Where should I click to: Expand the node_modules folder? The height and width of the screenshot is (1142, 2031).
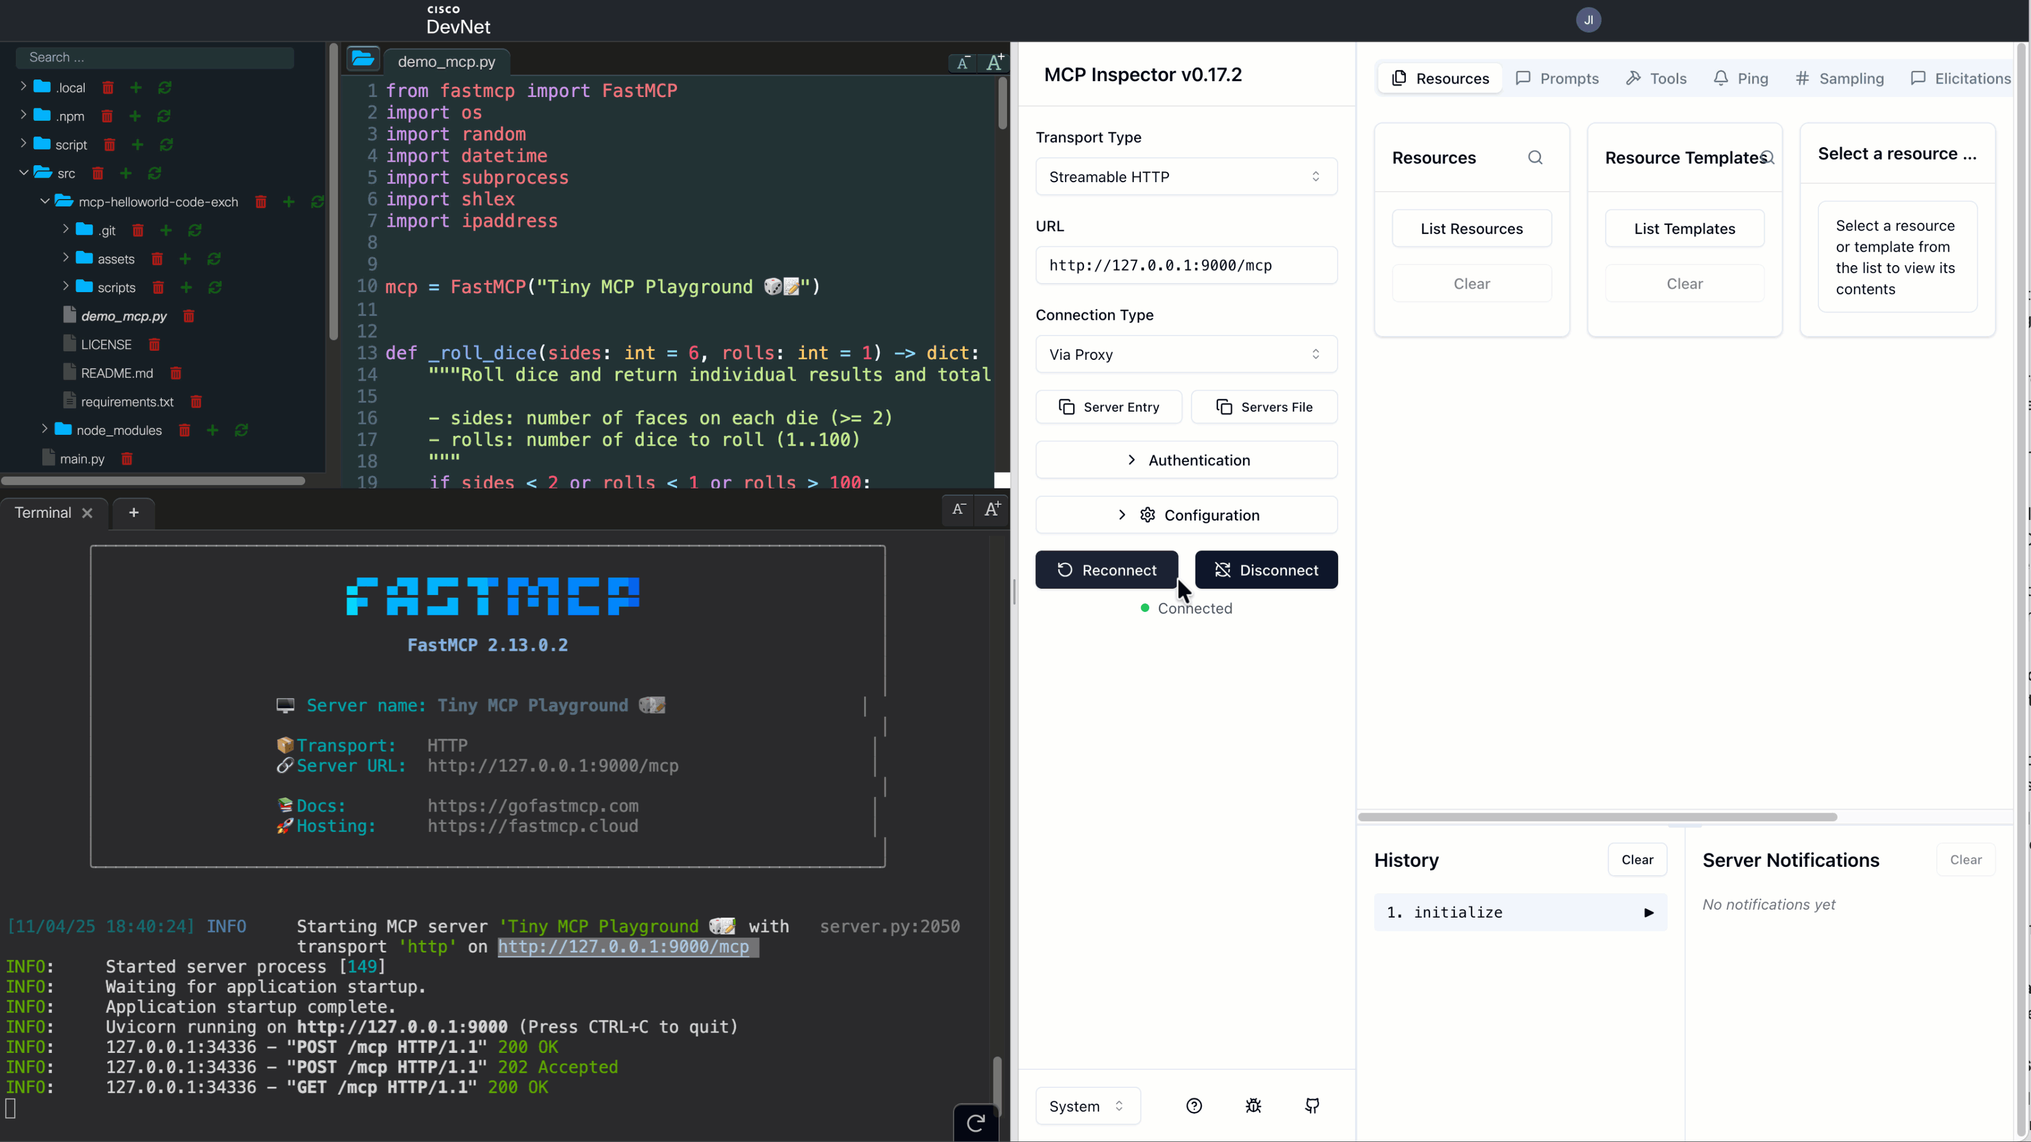[43, 430]
